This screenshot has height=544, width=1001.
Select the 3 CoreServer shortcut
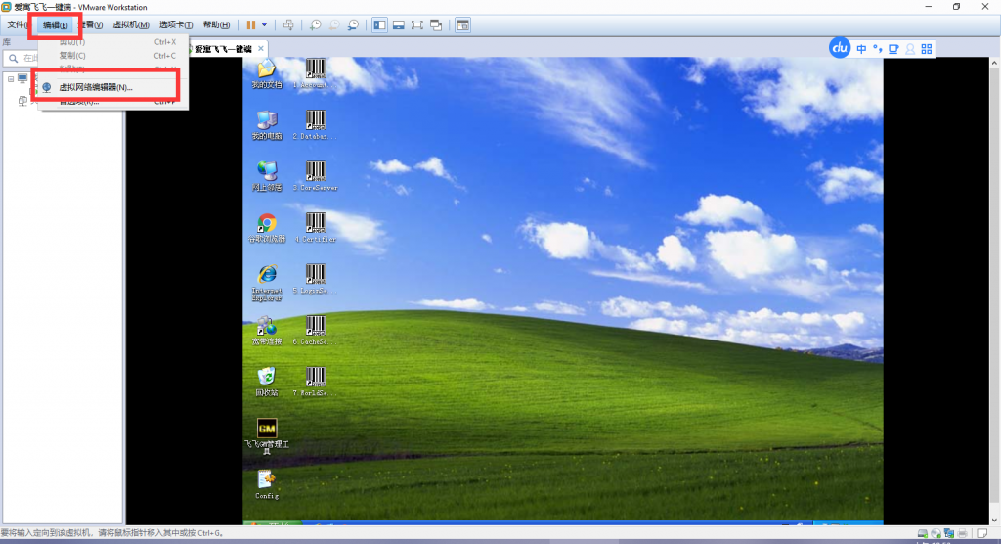pos(316,176)
